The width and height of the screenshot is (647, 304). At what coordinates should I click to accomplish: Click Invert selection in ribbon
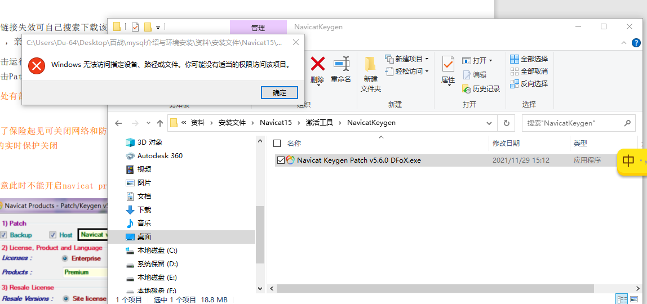click(x=529, y=84)
